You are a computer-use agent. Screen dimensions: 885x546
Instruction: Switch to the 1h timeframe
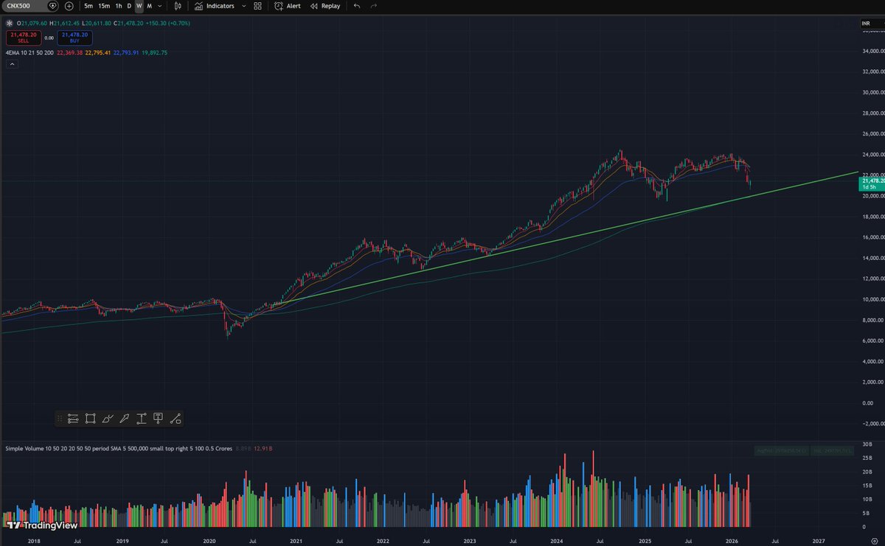(119, 6)
